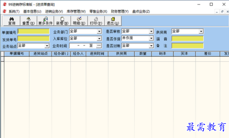The image size is (229, 138).
Task: Open the 零售业务(X) menu
Action: [x=98, y=12]
